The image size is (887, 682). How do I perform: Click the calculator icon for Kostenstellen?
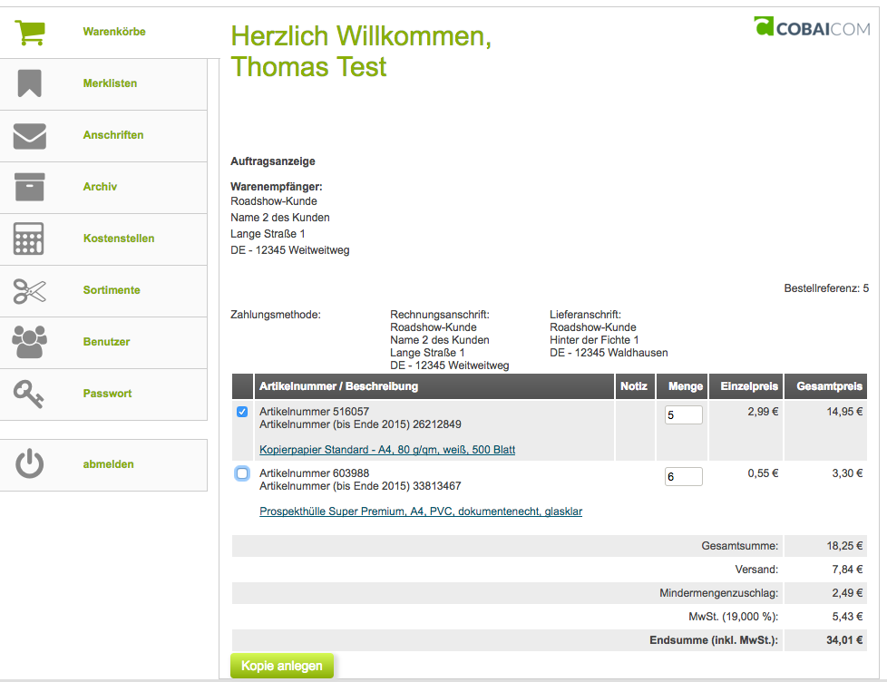(x=29, y=239)
